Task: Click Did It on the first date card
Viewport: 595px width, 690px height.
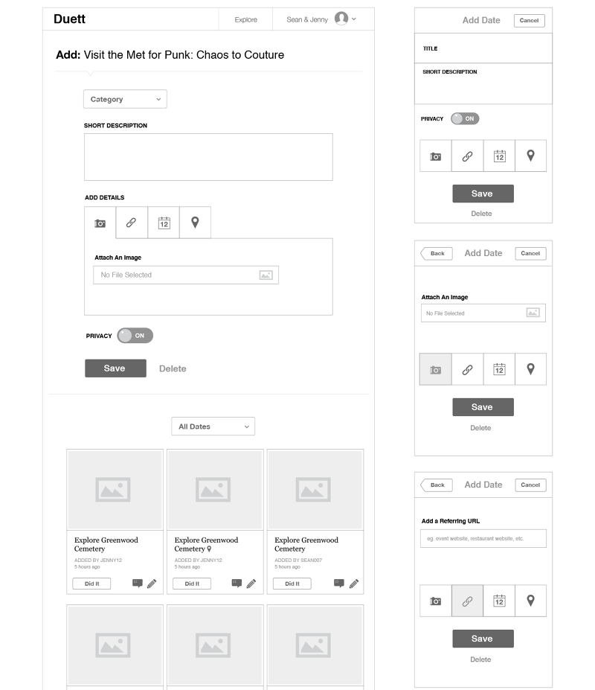Action: point(91,584)
